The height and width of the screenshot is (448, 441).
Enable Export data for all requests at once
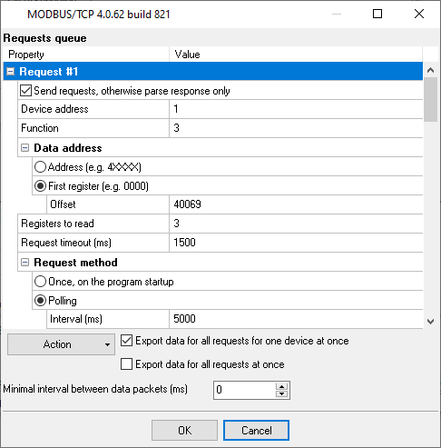point(126,364)
